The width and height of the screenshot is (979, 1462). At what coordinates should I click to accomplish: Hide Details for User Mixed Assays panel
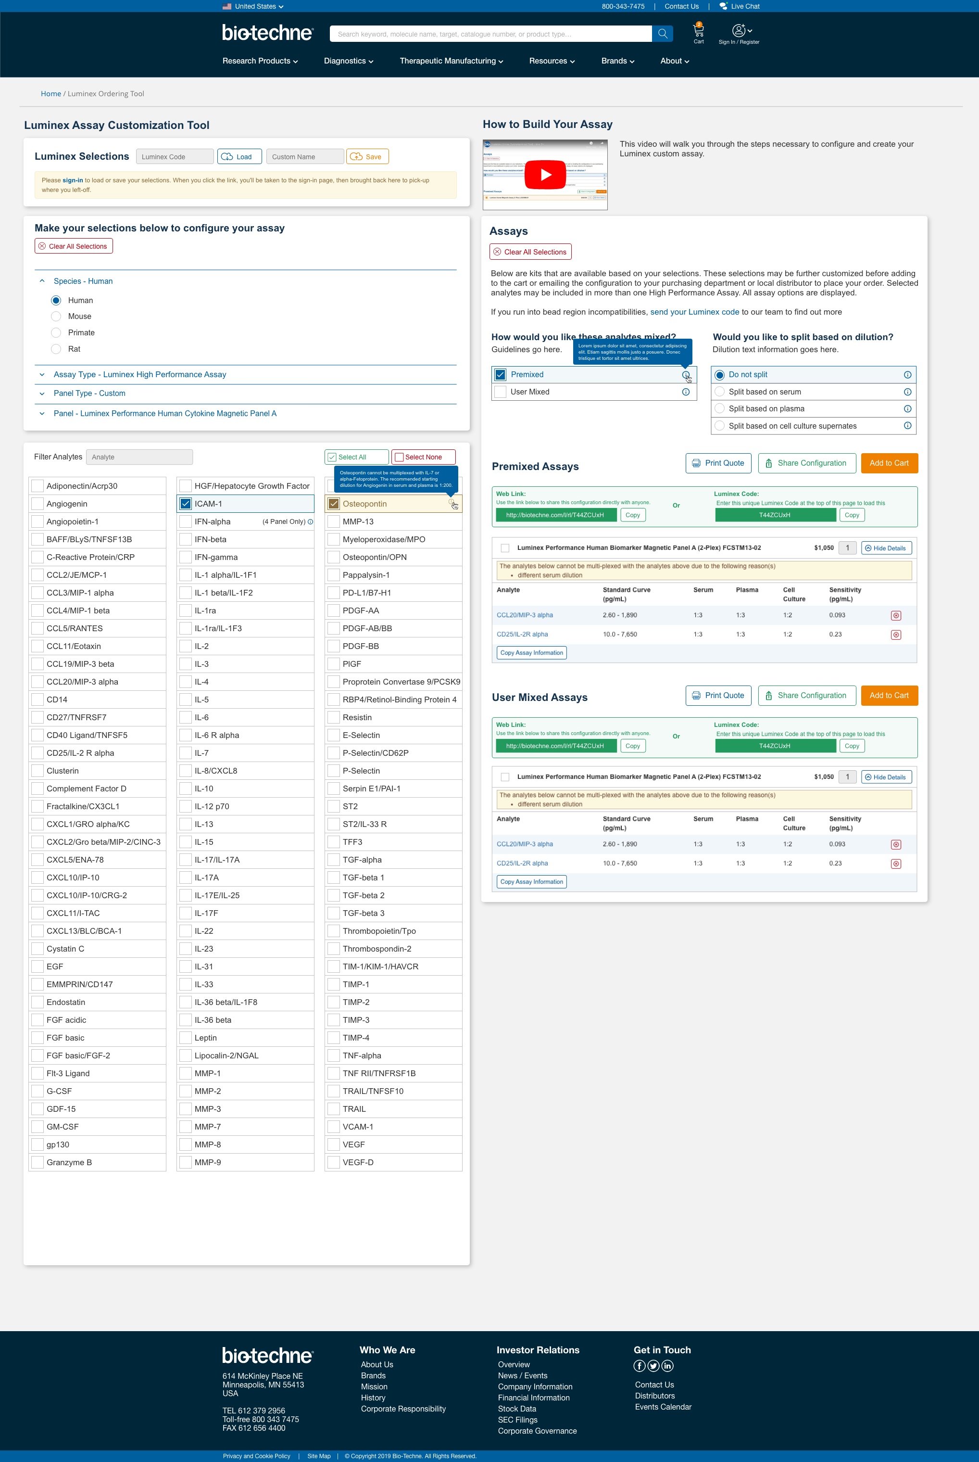(x=886, y=777)
